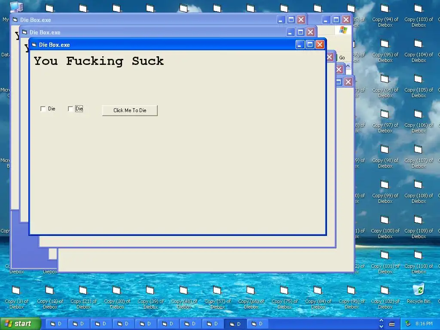Click the taskbar row scroll-up arrow

(381, 321)
